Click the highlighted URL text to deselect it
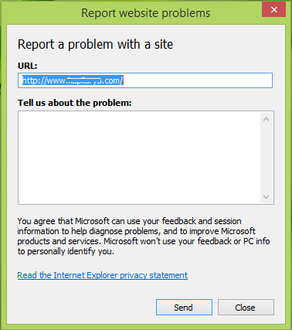 tap(73, 80)
